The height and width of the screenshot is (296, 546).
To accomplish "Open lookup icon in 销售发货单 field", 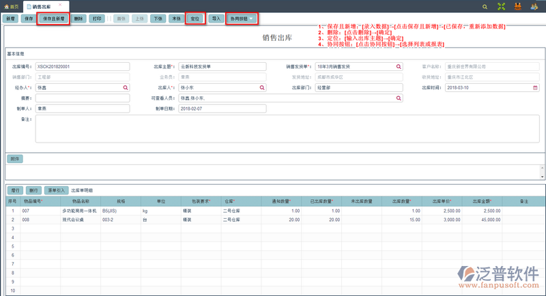I will 399,66.
